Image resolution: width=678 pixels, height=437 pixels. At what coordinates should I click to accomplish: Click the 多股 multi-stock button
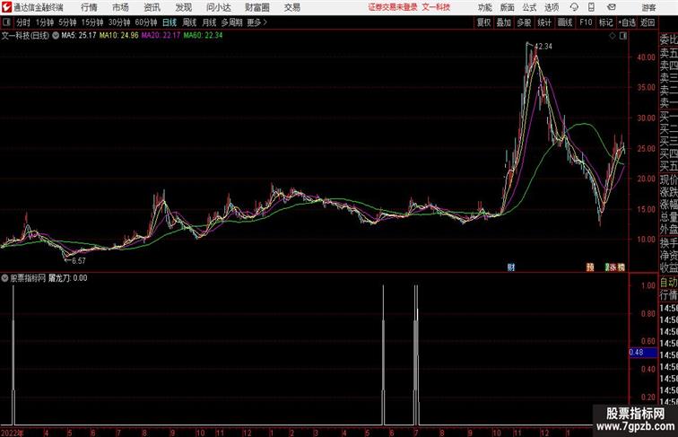point(524,22)
